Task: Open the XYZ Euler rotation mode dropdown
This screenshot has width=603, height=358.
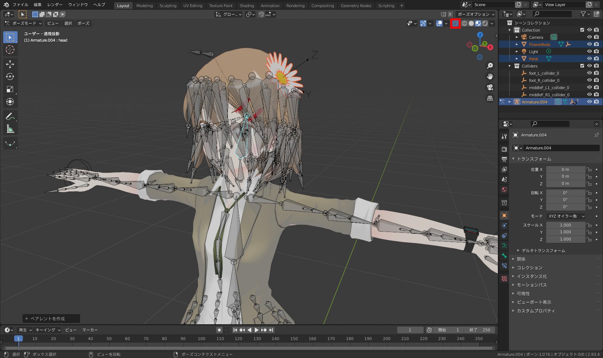Action: point(565,216)
